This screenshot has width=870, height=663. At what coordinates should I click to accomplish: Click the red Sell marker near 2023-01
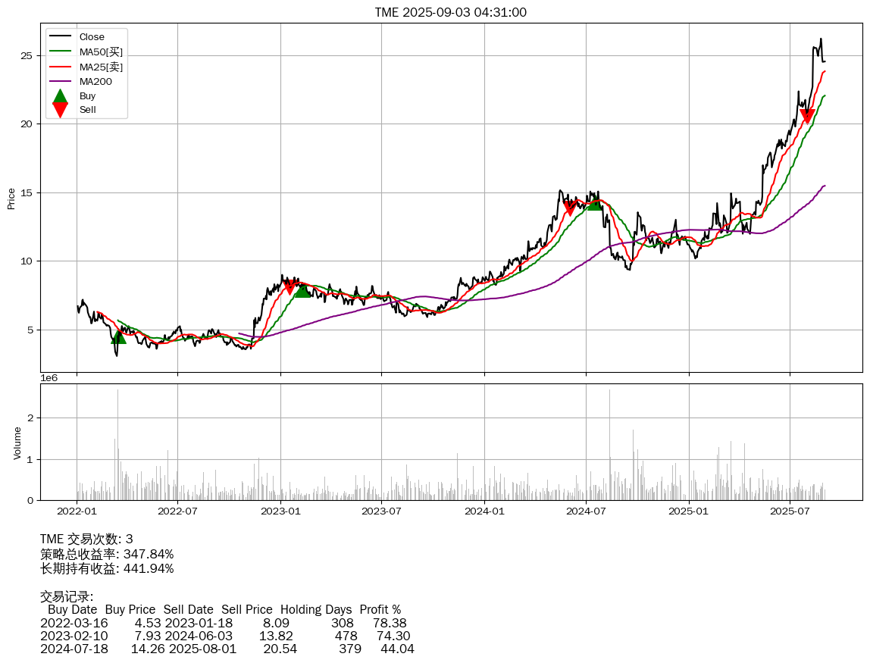[x=289, y=287]
